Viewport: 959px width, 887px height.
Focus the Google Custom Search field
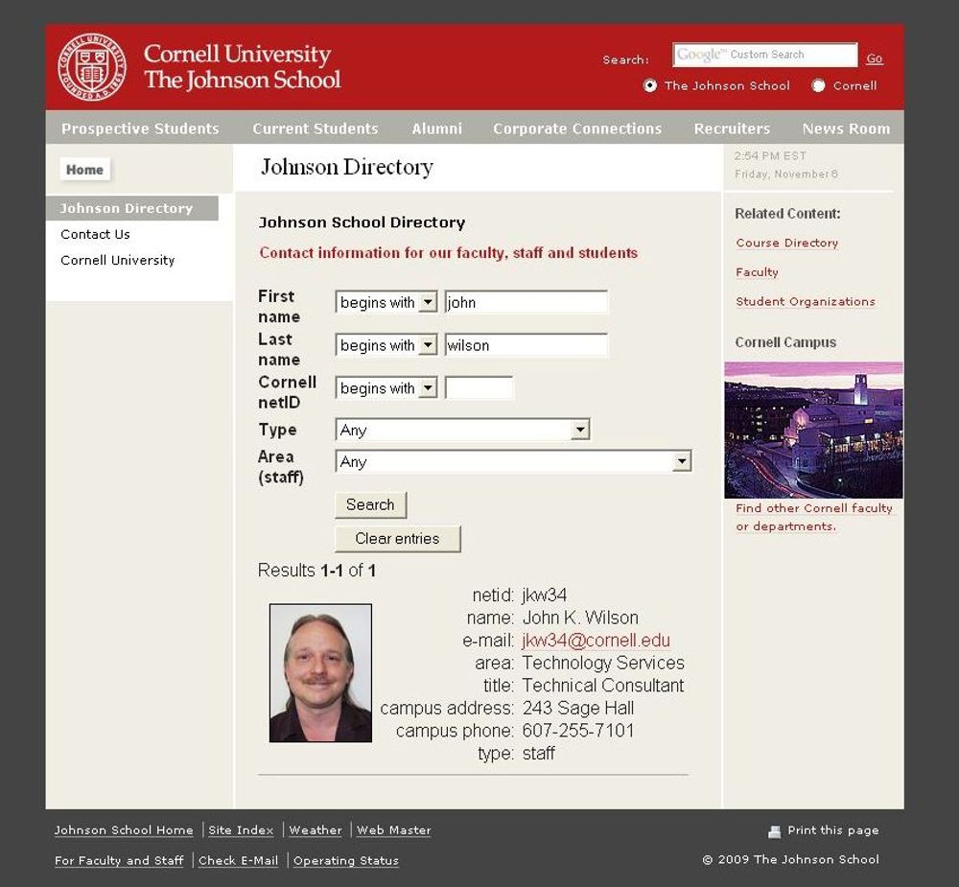pyautogui.click(x=765, y=55)
